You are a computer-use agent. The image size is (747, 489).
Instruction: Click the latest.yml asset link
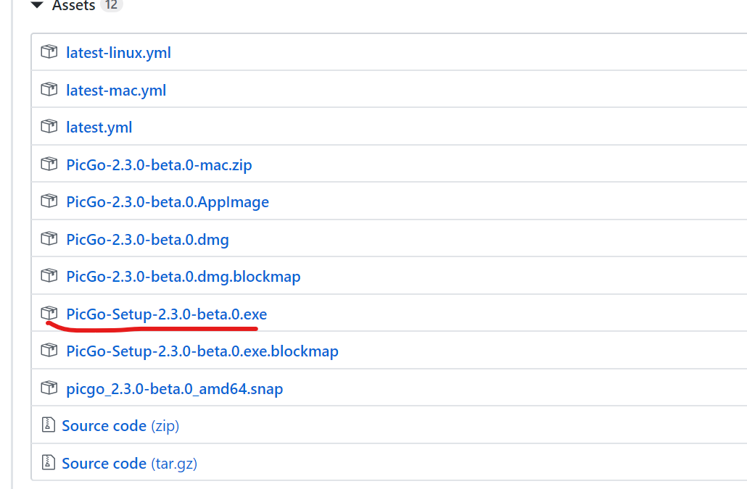99,127
